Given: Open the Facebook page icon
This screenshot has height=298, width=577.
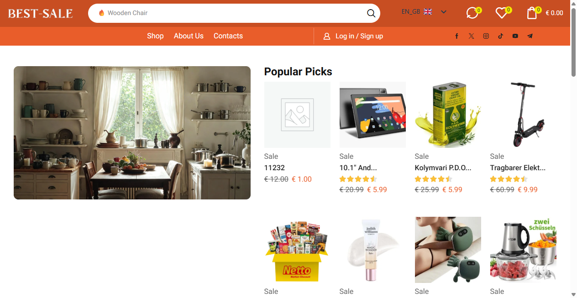Looking at the screenshot, I should [x=456, y=36].
